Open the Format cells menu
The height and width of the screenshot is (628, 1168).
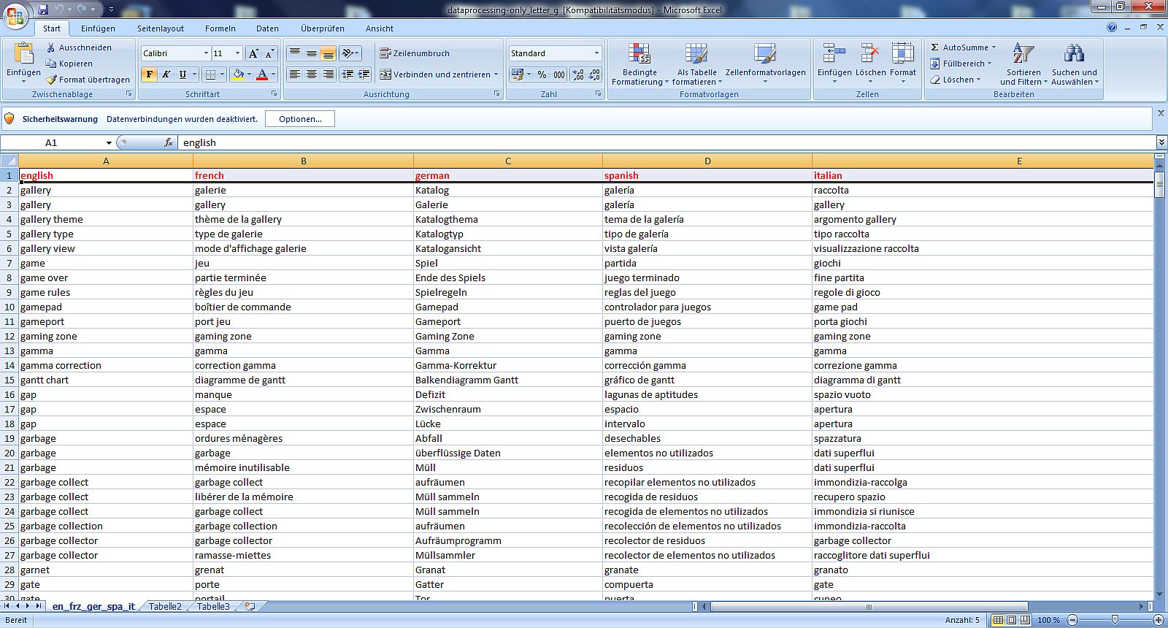tap(902, 64)
